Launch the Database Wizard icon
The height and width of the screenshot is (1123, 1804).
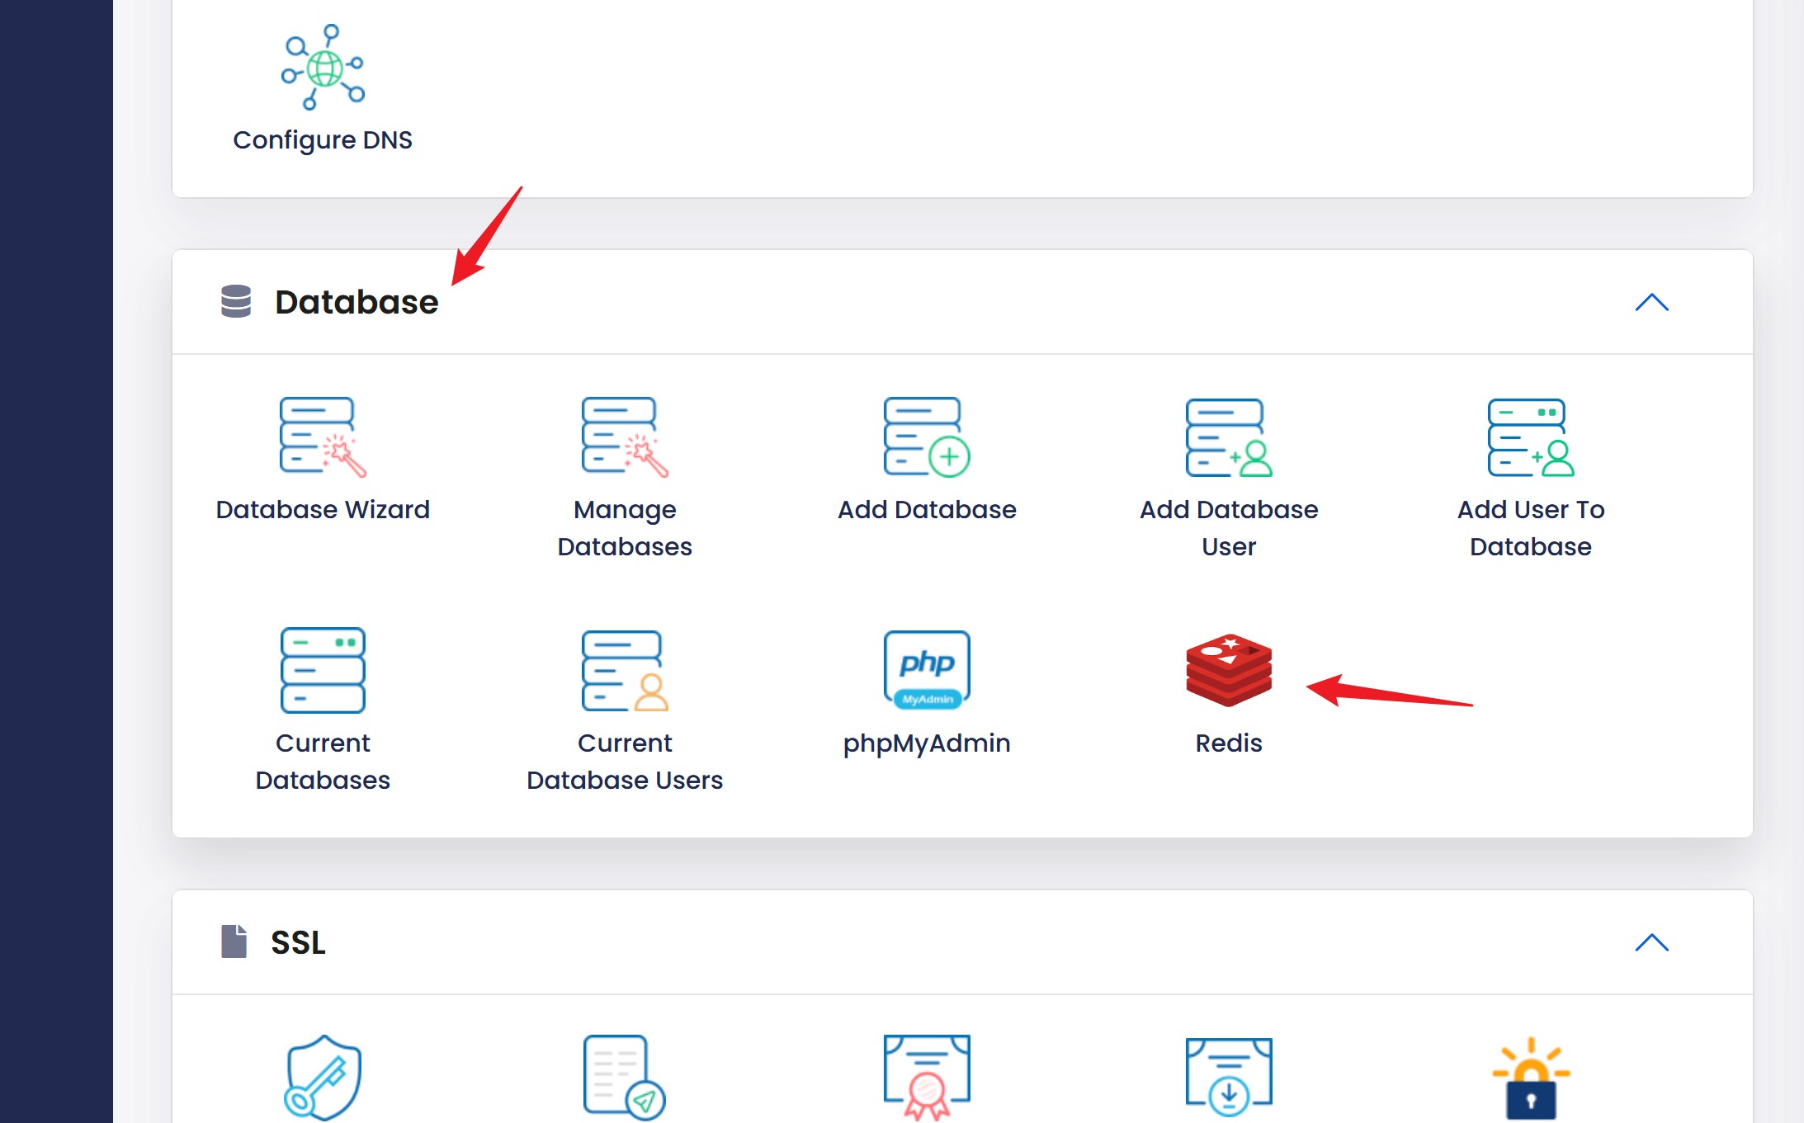click(x=323, y=436)
